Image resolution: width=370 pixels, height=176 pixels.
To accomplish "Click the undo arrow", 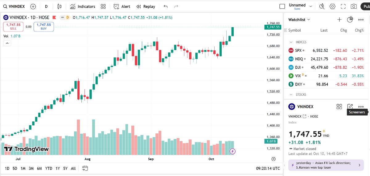I will click(166, 6).
